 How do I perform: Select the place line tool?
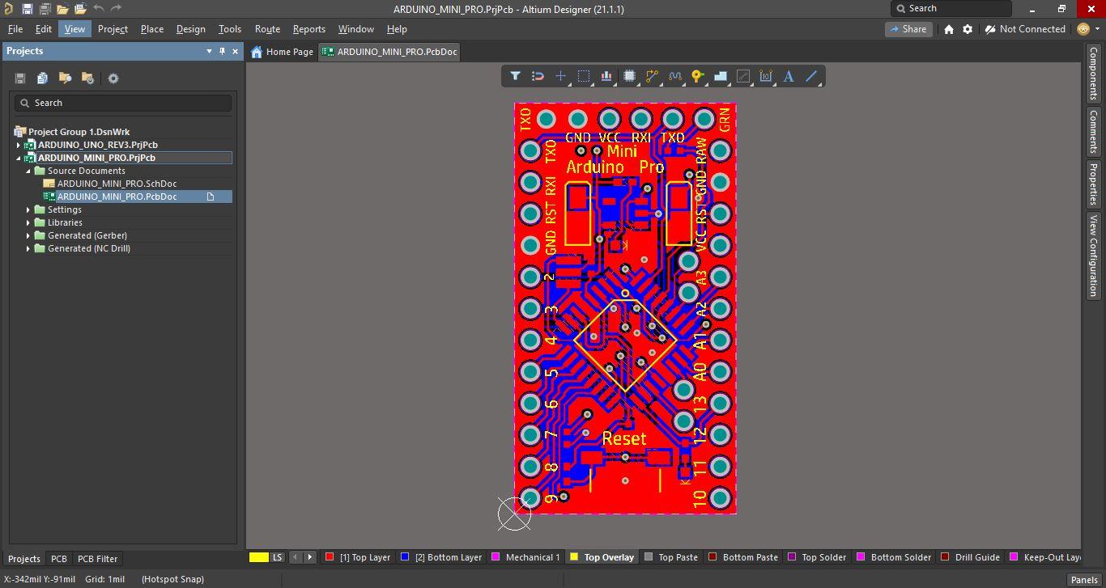pyautogui.click(x=811, y=76)
